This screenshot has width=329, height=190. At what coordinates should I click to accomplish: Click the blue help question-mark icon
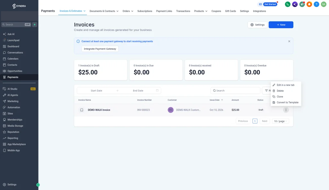316,4
